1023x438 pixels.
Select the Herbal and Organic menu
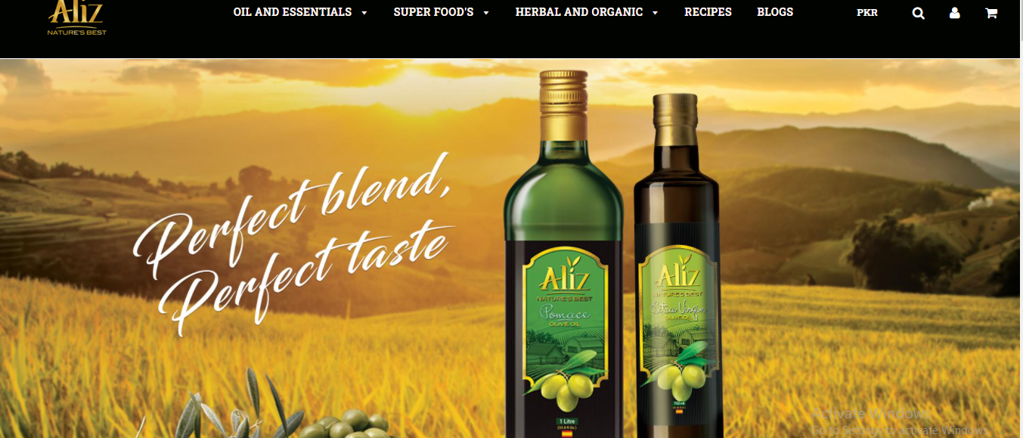(579, 12)
